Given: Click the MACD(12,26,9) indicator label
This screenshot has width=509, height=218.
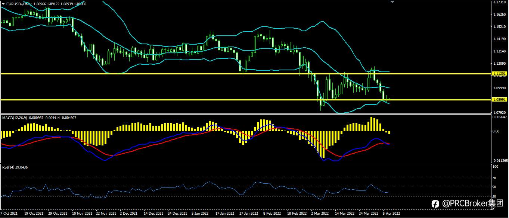Looking at the screenshot, I should pyautogui.click(x=14, y=118).
